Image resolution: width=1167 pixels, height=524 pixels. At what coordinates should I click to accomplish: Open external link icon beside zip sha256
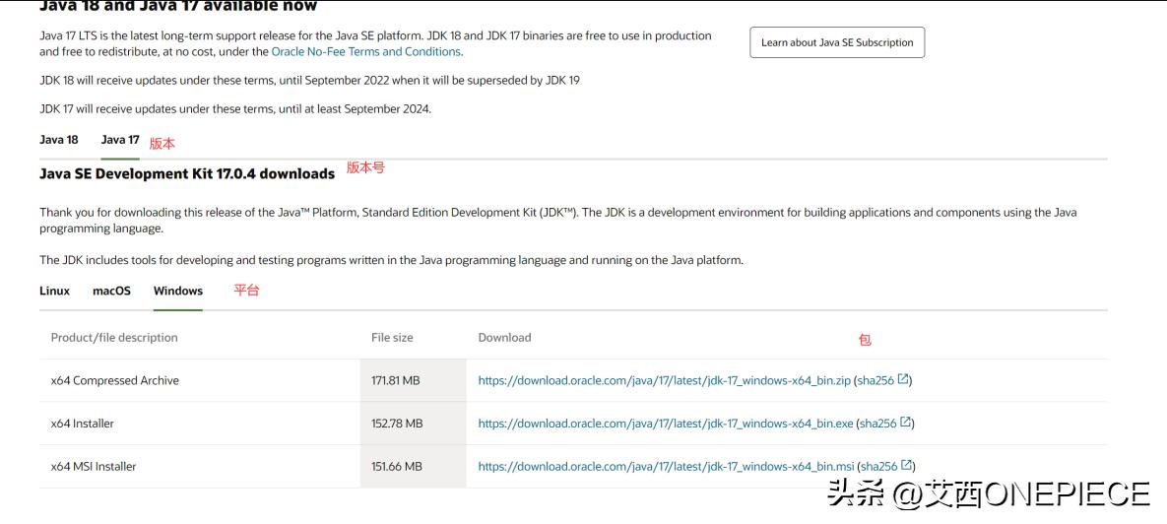903,379
